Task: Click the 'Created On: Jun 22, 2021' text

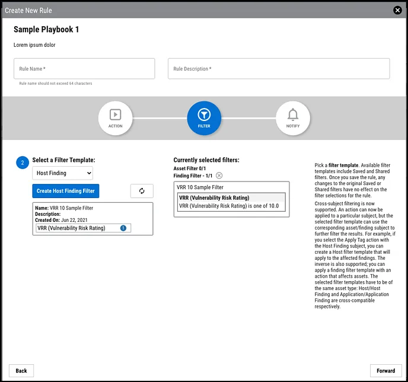Action: pos(61,220)
